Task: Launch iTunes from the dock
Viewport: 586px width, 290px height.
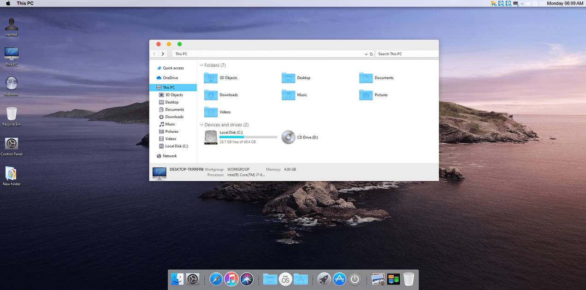Action: pyautogui.click(x=231, y=279)
